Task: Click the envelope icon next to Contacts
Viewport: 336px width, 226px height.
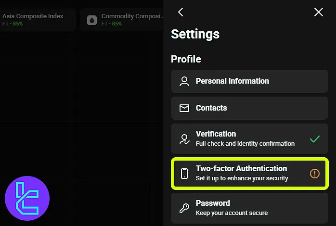Action: (x=184, y=108)
